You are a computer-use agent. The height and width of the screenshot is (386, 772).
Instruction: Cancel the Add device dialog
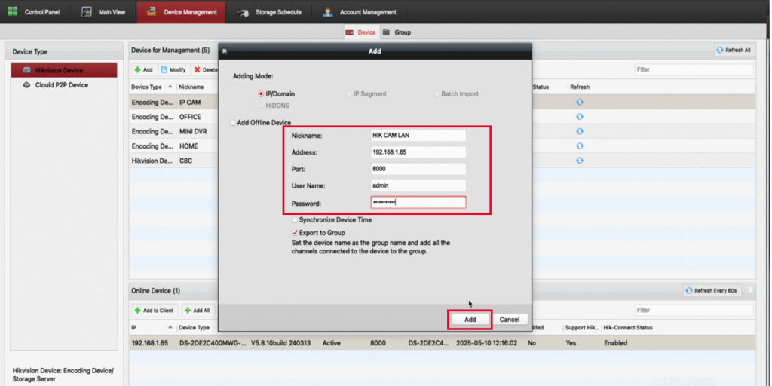510,319
